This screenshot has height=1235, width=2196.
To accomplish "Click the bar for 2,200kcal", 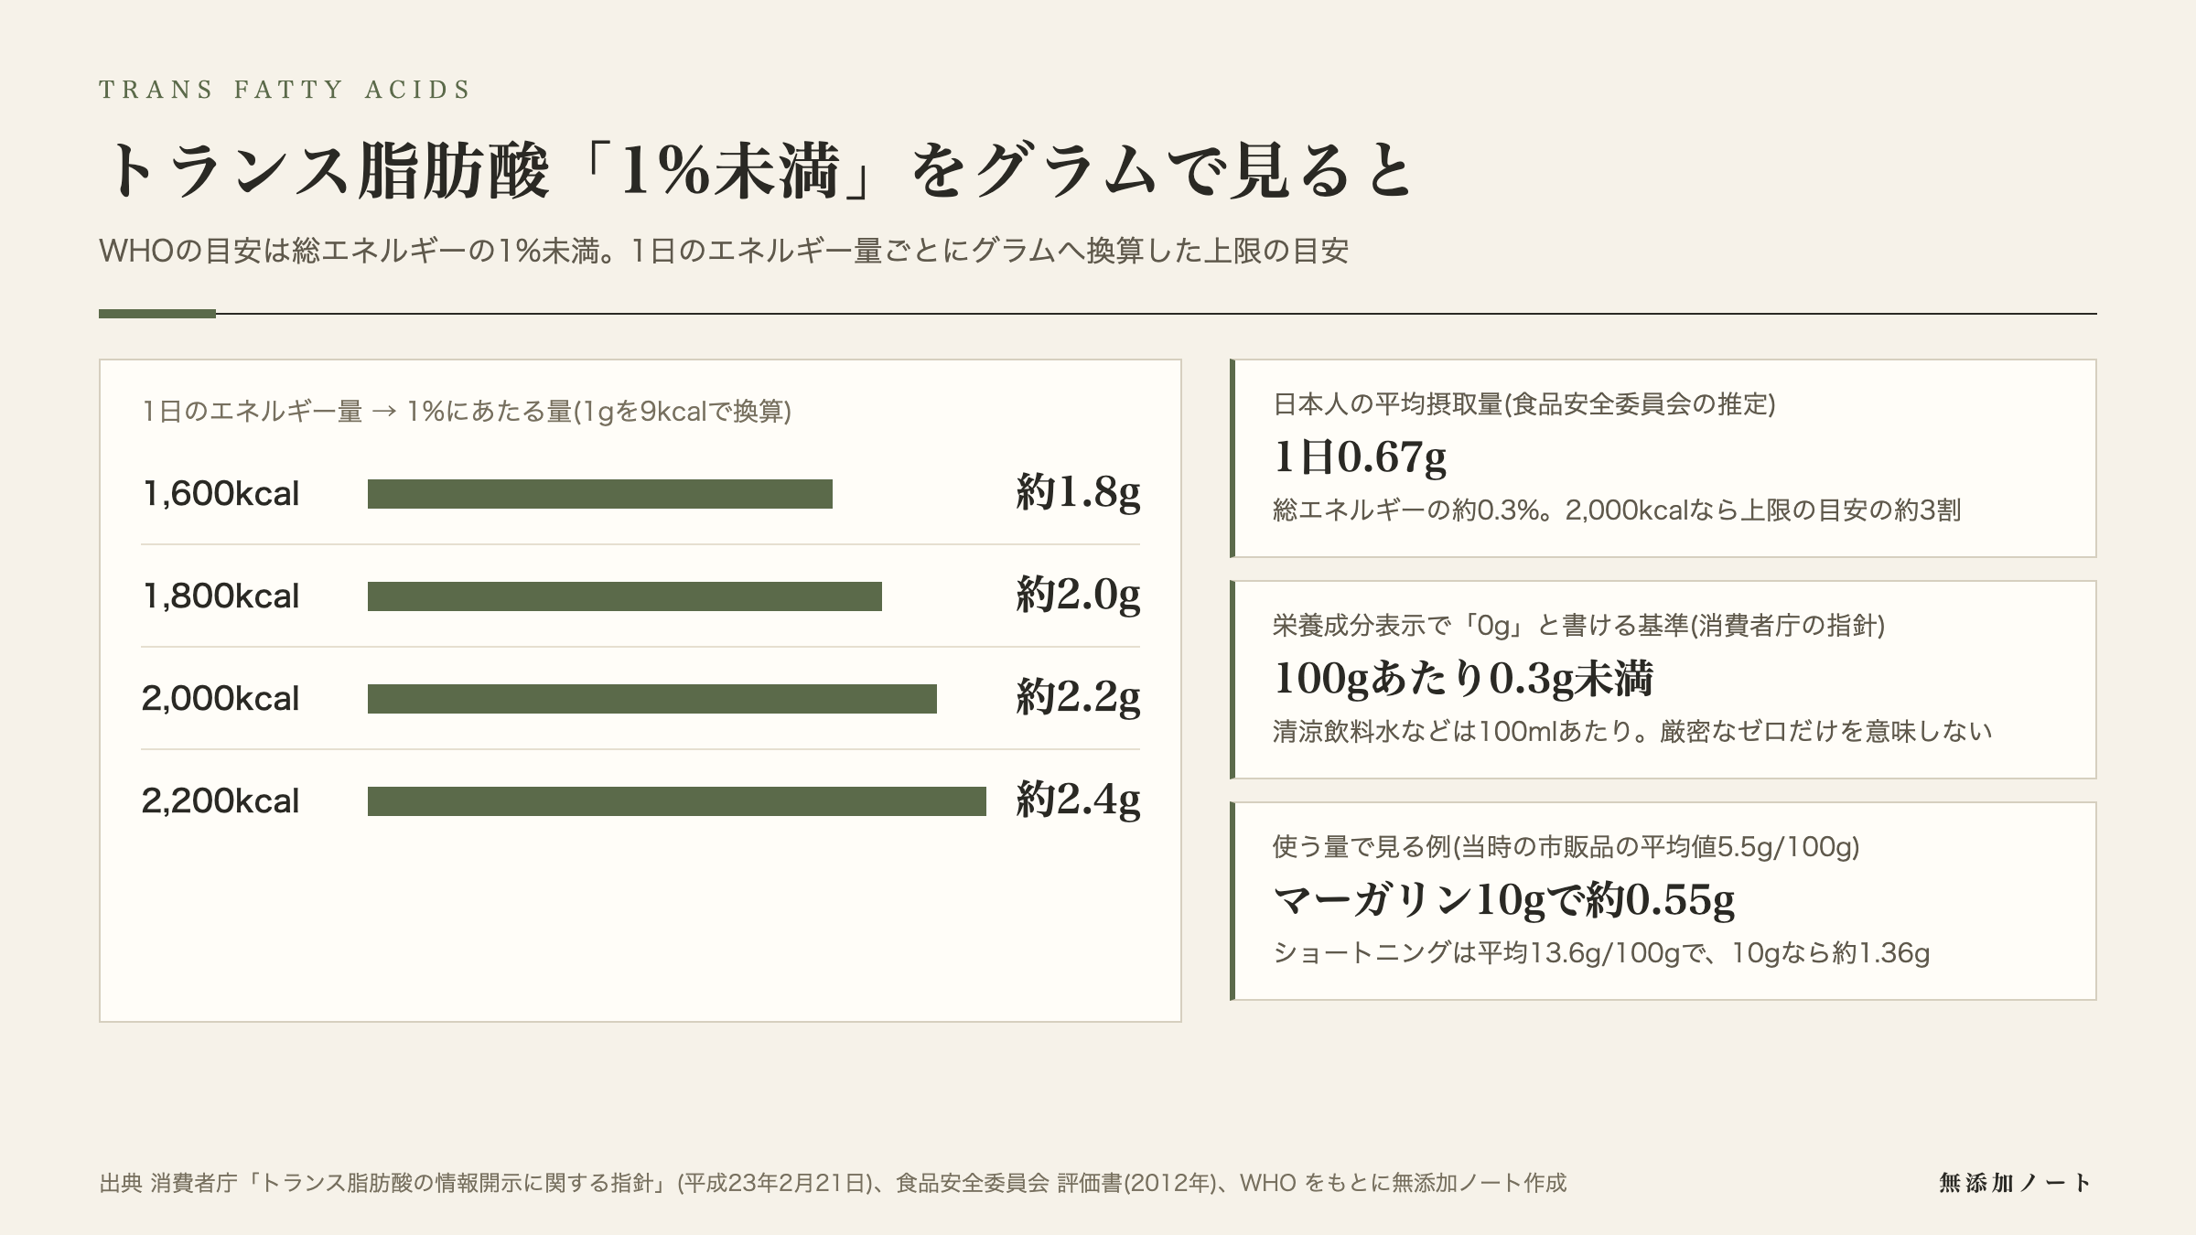I will 677,801.
